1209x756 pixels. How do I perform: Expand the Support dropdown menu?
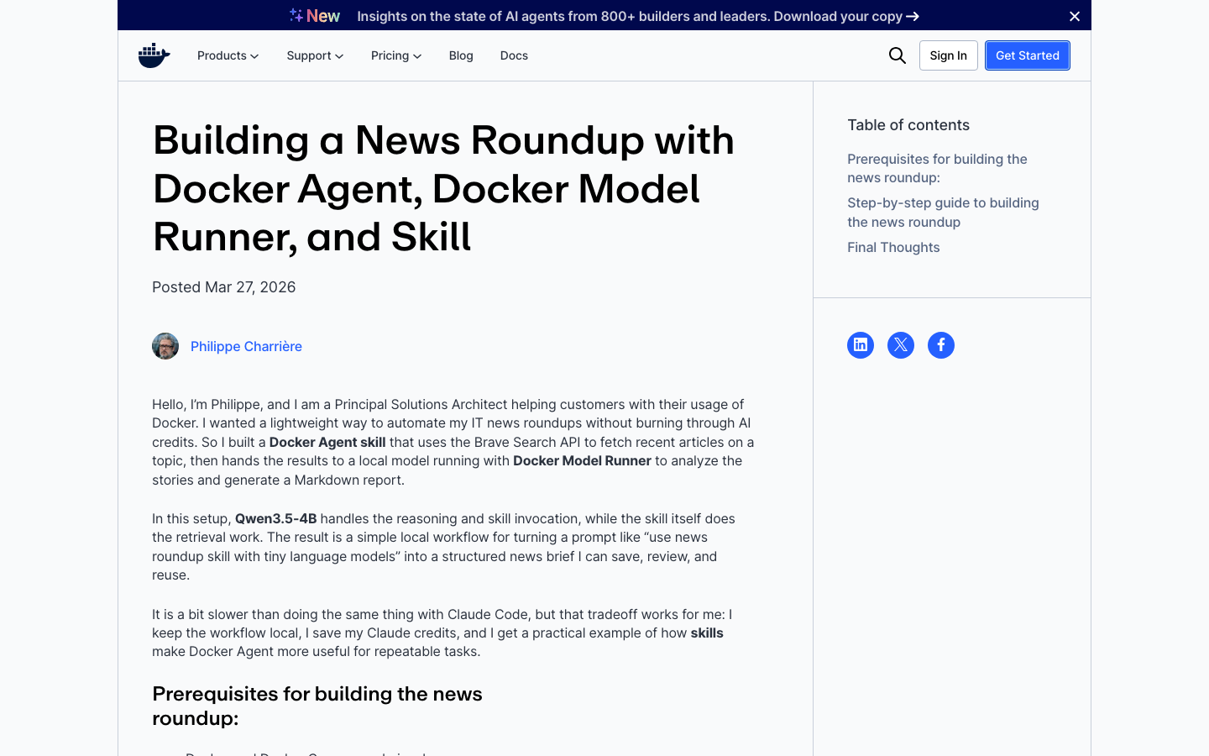pyautogui.click(x=315, y=55)
